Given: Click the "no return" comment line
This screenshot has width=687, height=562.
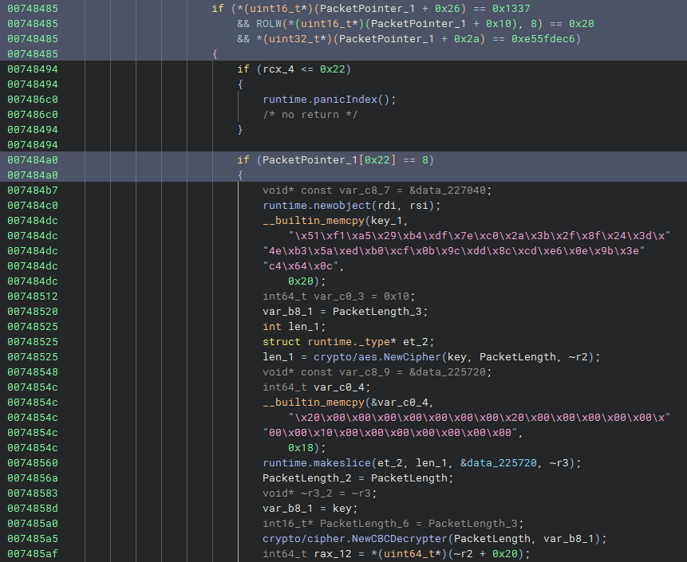Looking at the screenshot, I should pyautogui.click(x=310, y=114).
